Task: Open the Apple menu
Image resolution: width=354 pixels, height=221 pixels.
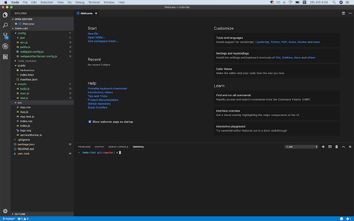Action: point(6,2)
